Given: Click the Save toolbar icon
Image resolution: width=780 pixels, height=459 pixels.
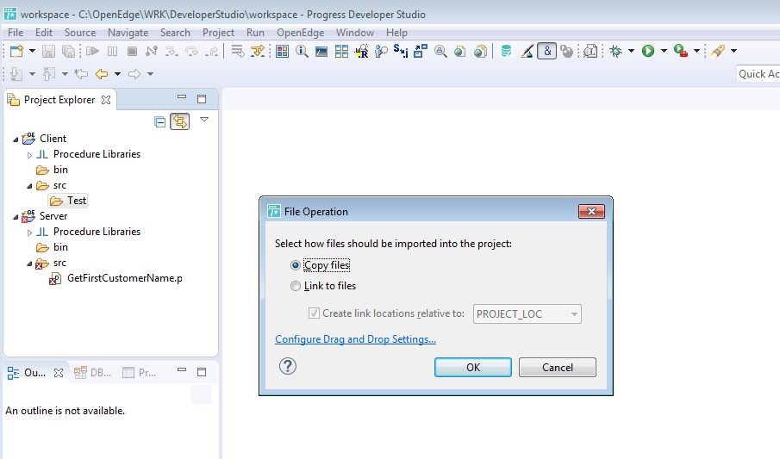Looking at the screenshot, I should [48, 51].
